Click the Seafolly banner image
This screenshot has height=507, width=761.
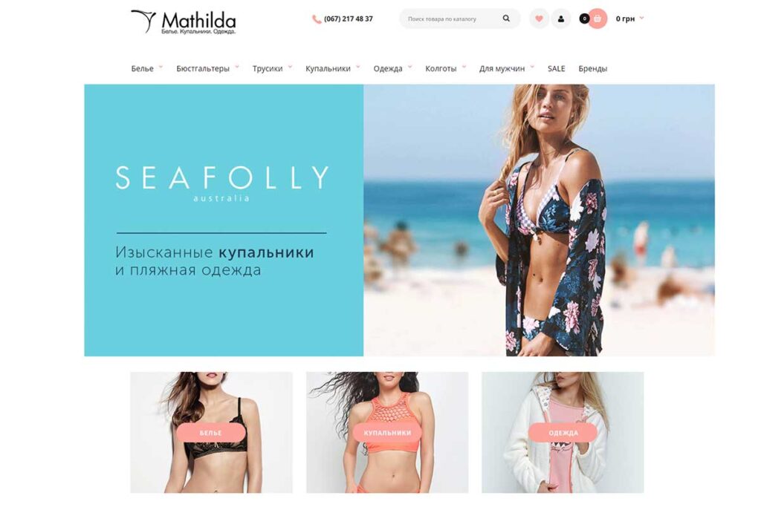coord(399,220)
